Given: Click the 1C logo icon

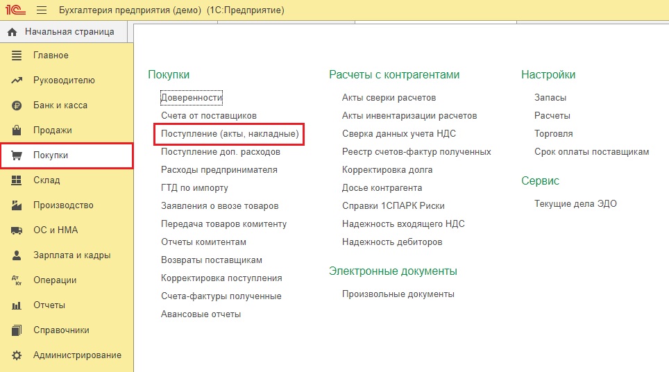Looking at the screenshot, I should [14, 10].
